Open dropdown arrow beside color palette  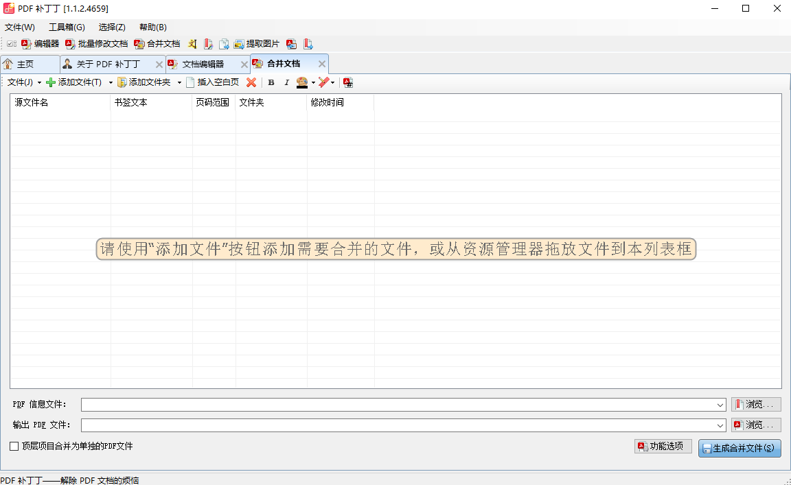pos(313,83)
